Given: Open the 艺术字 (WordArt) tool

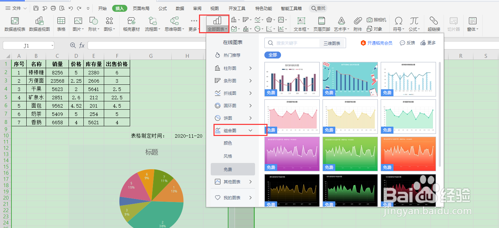Looking at the screenshot, I should pyautogui.click(x=341, y=24).
